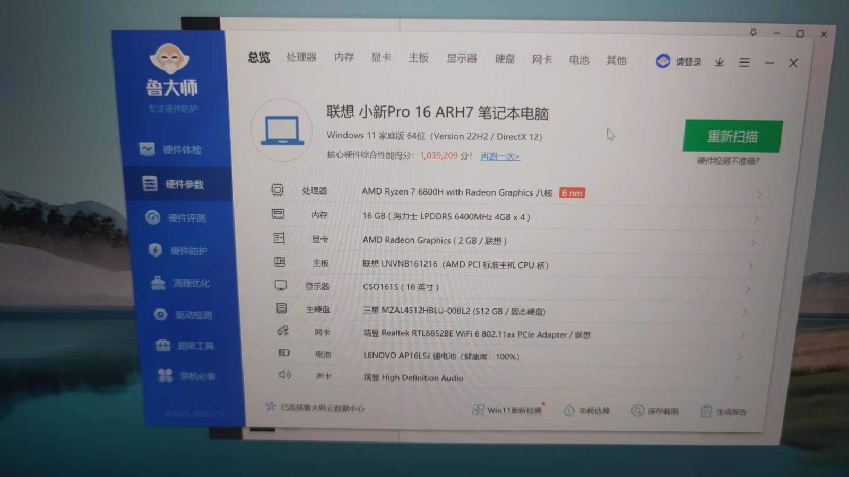Click the 声卡 speaker icon
This screenshot has width=849, height=477.
point(285,375)
